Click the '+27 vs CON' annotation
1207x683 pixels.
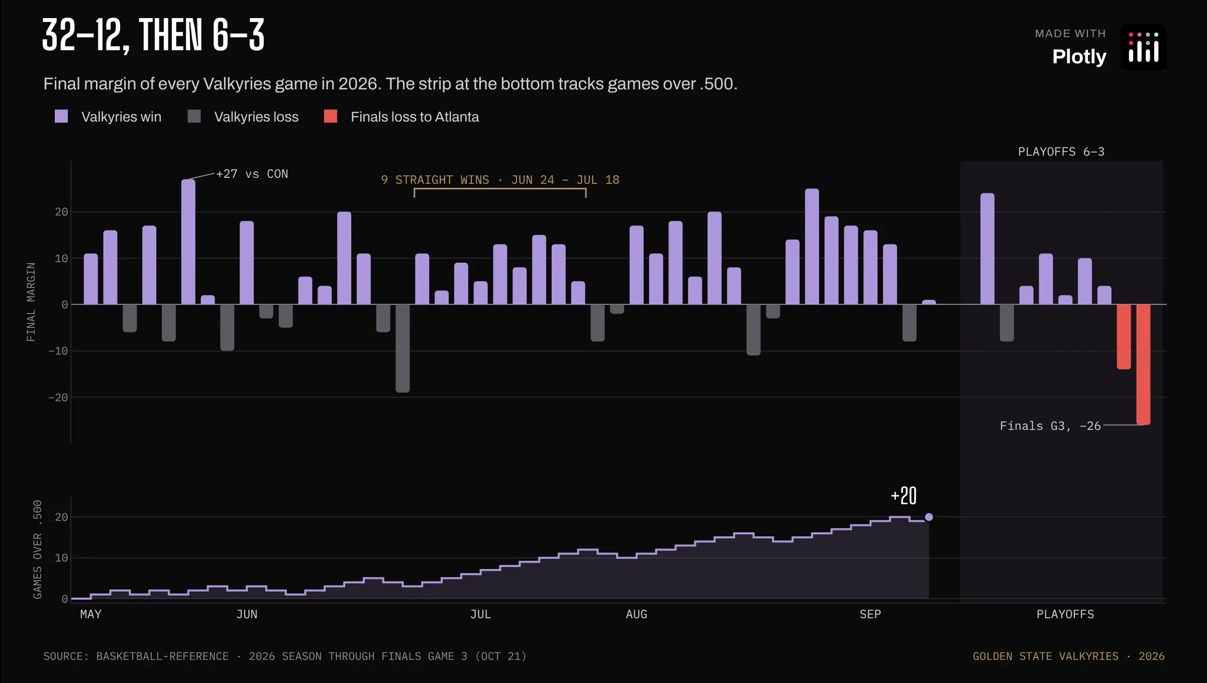252,174
